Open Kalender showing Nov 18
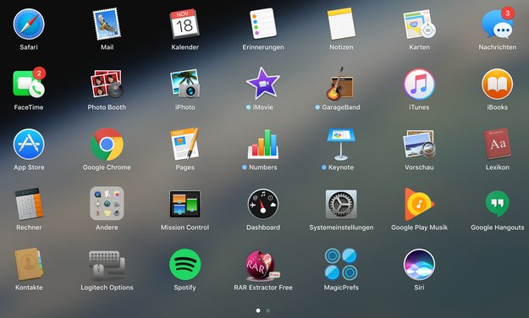Viewport: 529px width, 318px height. (185, 24)
